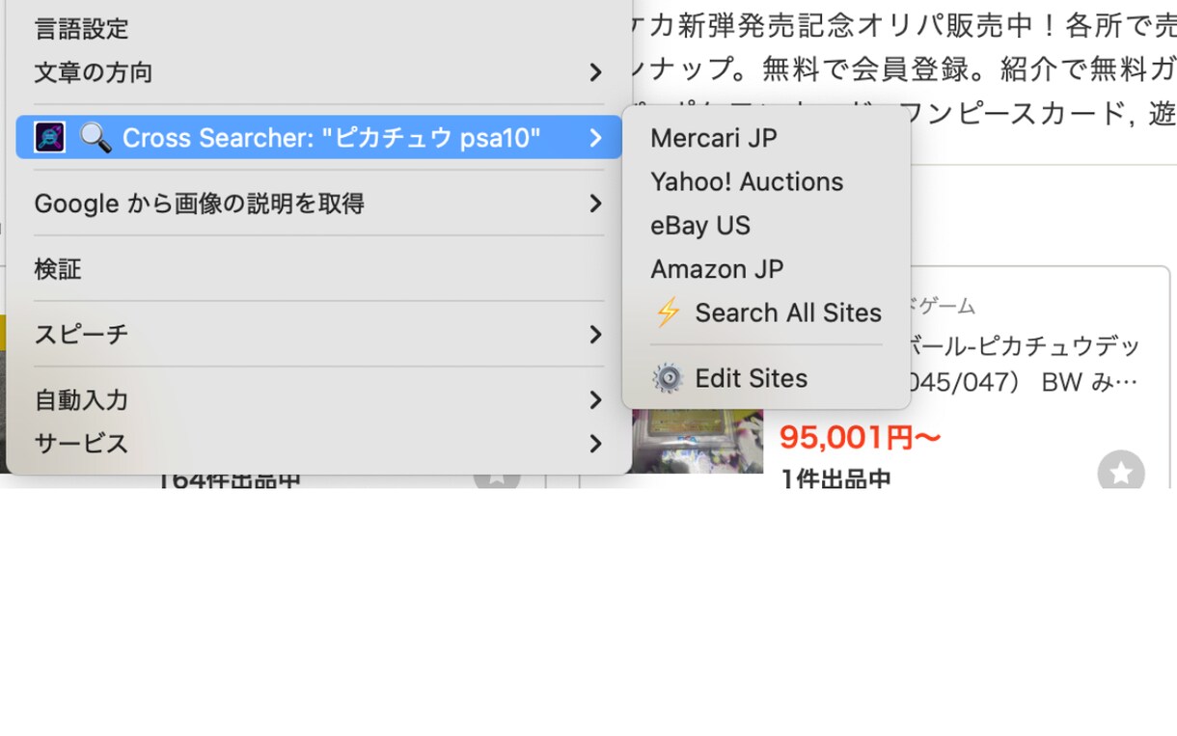Open the 自動入力 menu entry
Viewport: 1177px width, 736px height.
point(318,399)
